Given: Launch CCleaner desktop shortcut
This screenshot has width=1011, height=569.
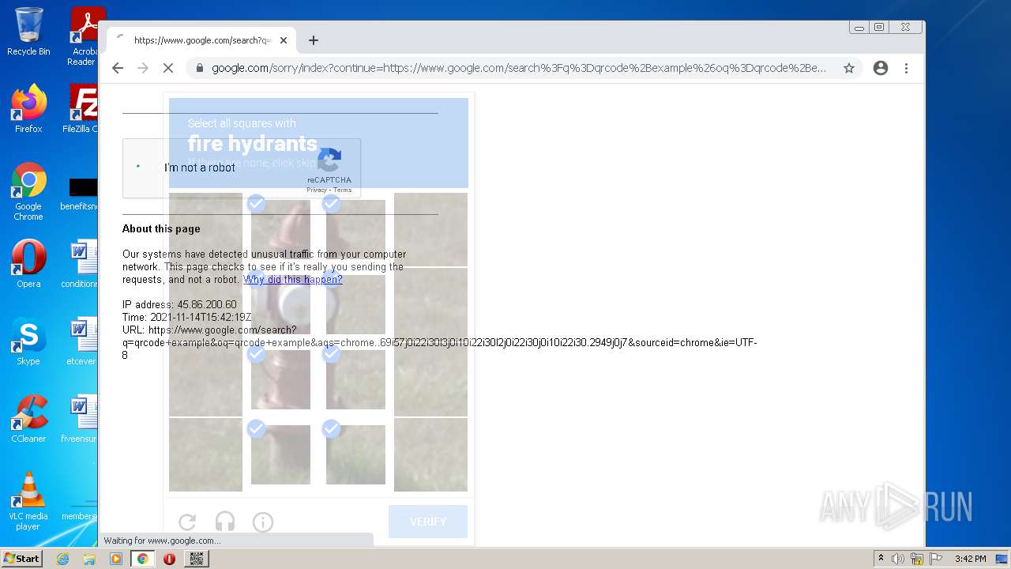Looking at the screenshot, I should 28,419.
